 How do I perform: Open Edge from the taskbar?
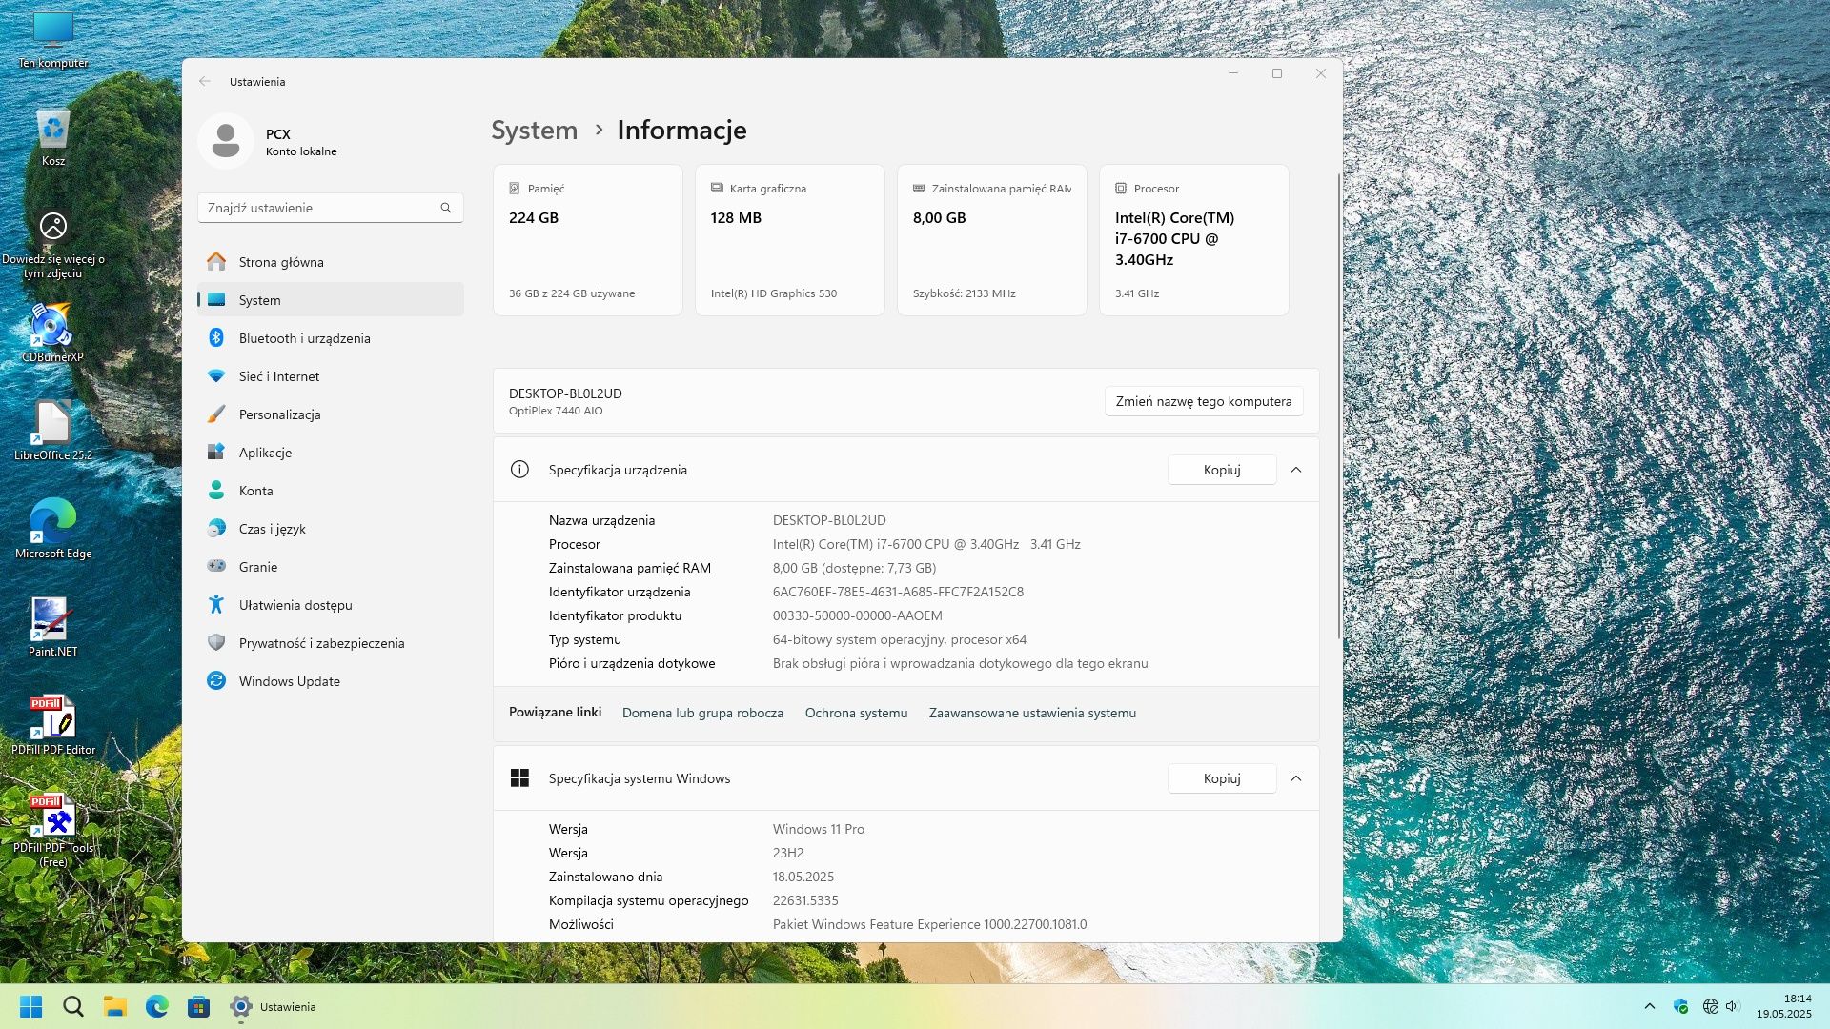(x=157, y=1006)
